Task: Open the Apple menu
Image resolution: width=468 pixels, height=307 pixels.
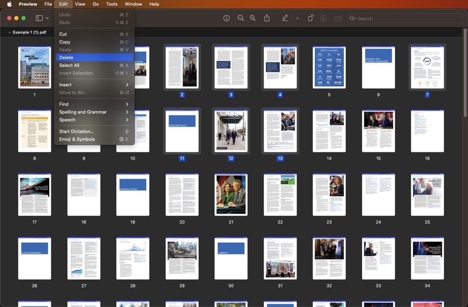Action: (x=9, y=4)
